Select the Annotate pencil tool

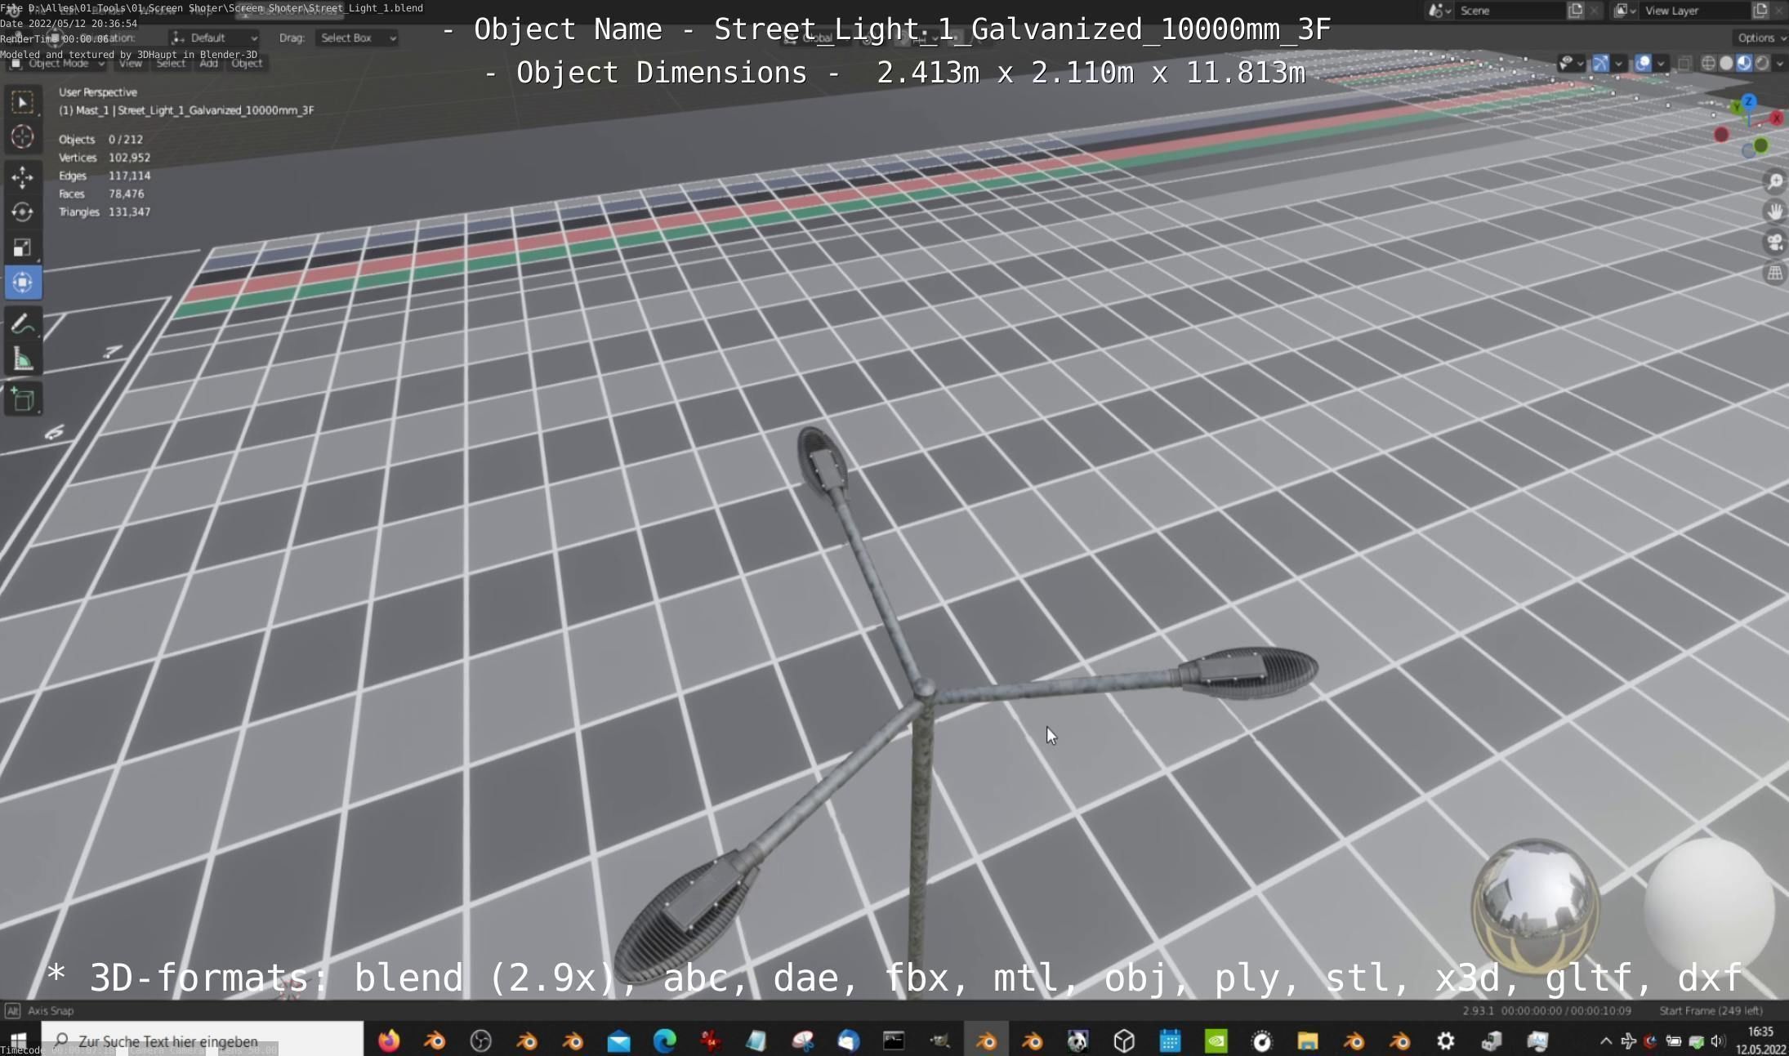coord(23,324)
